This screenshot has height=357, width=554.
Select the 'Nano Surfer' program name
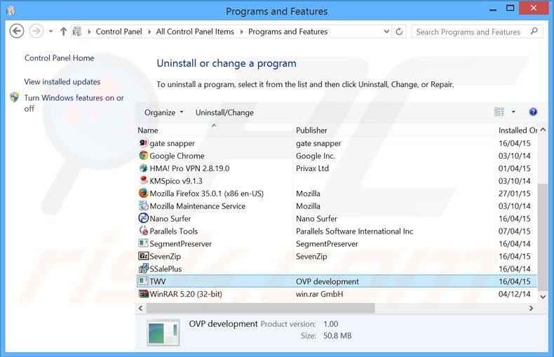point(170,218)
